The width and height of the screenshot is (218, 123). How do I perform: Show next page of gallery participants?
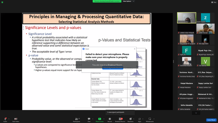coord(196,113)
